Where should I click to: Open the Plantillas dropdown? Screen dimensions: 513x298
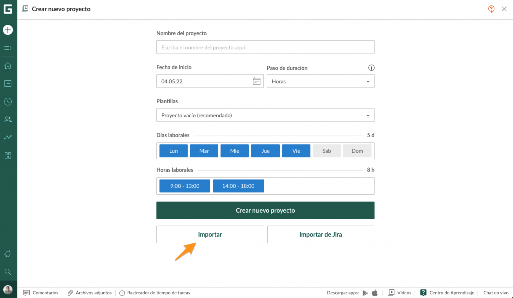pyautogui.click(x=265, y=115)
